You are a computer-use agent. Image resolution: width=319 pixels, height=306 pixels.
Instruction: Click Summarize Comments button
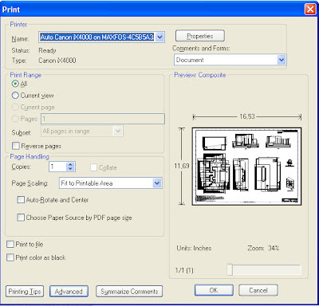[129, 292]
